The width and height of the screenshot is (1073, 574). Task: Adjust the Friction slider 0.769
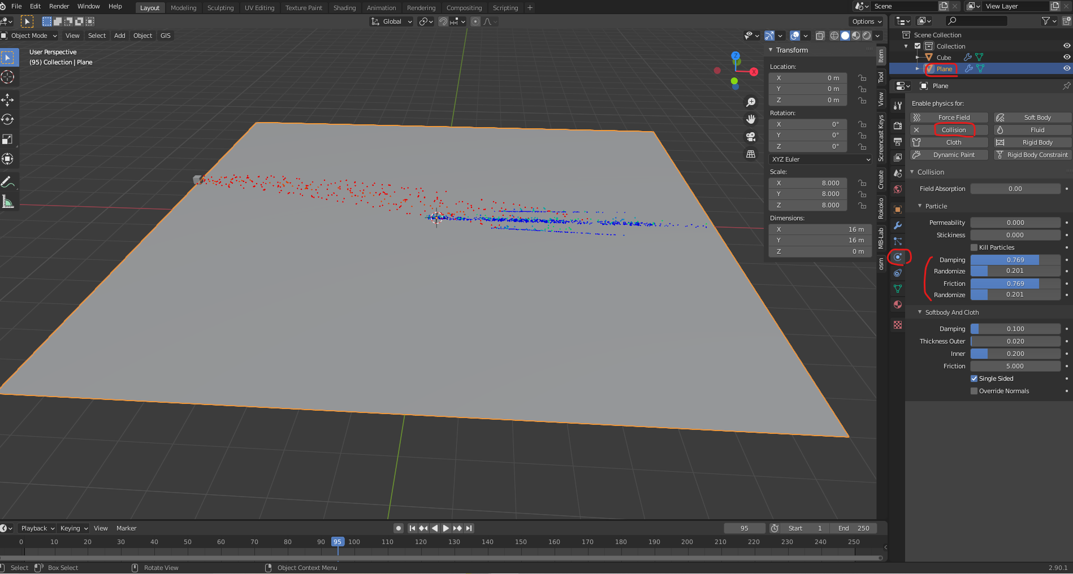[1015, 284]
